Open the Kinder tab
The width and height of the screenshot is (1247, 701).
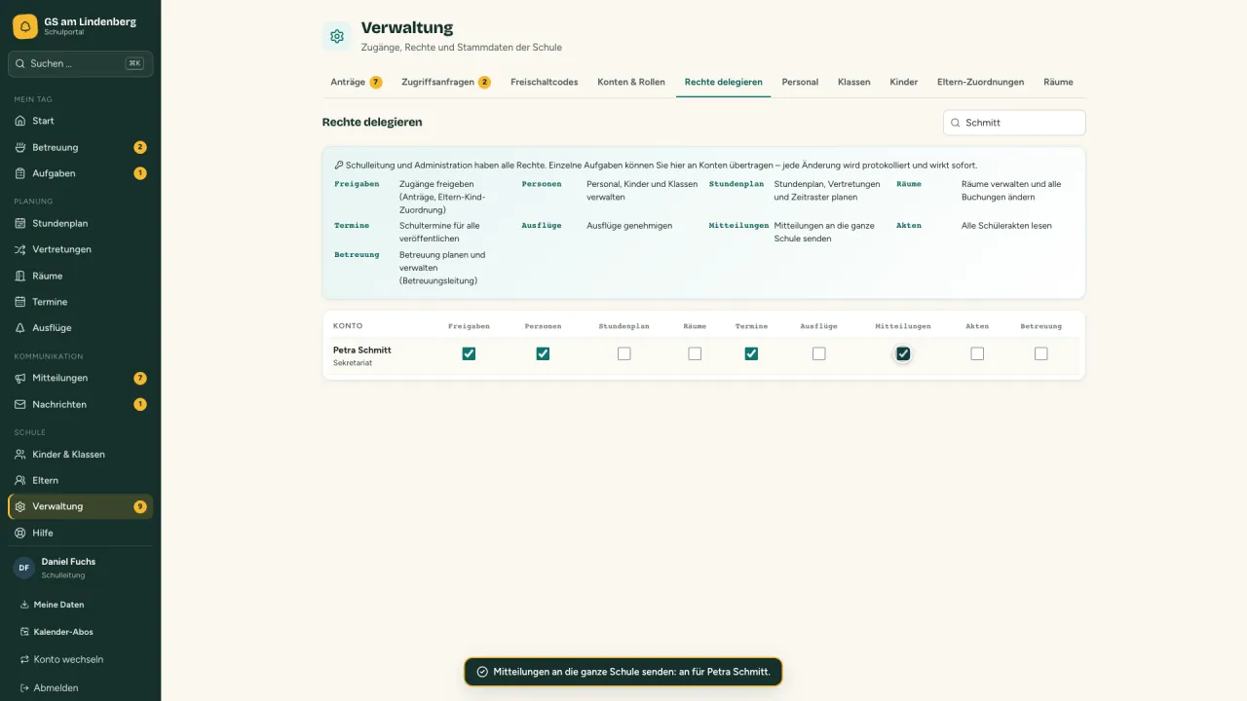tap(904, 82)
